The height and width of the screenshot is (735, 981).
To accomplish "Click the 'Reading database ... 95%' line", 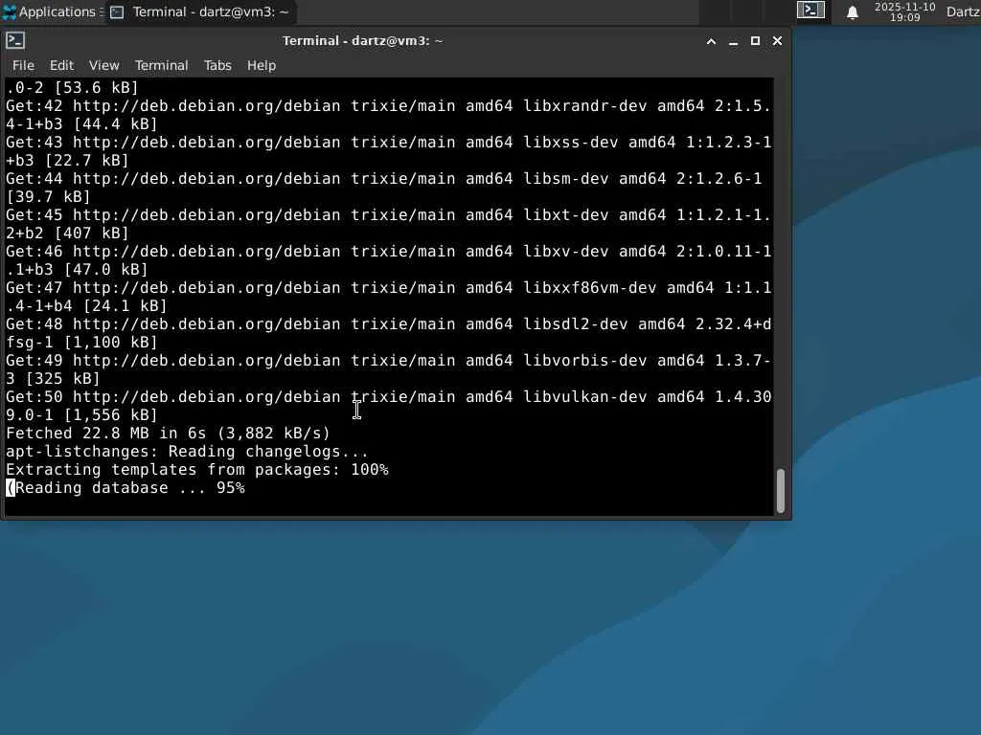I will [125, 487].
